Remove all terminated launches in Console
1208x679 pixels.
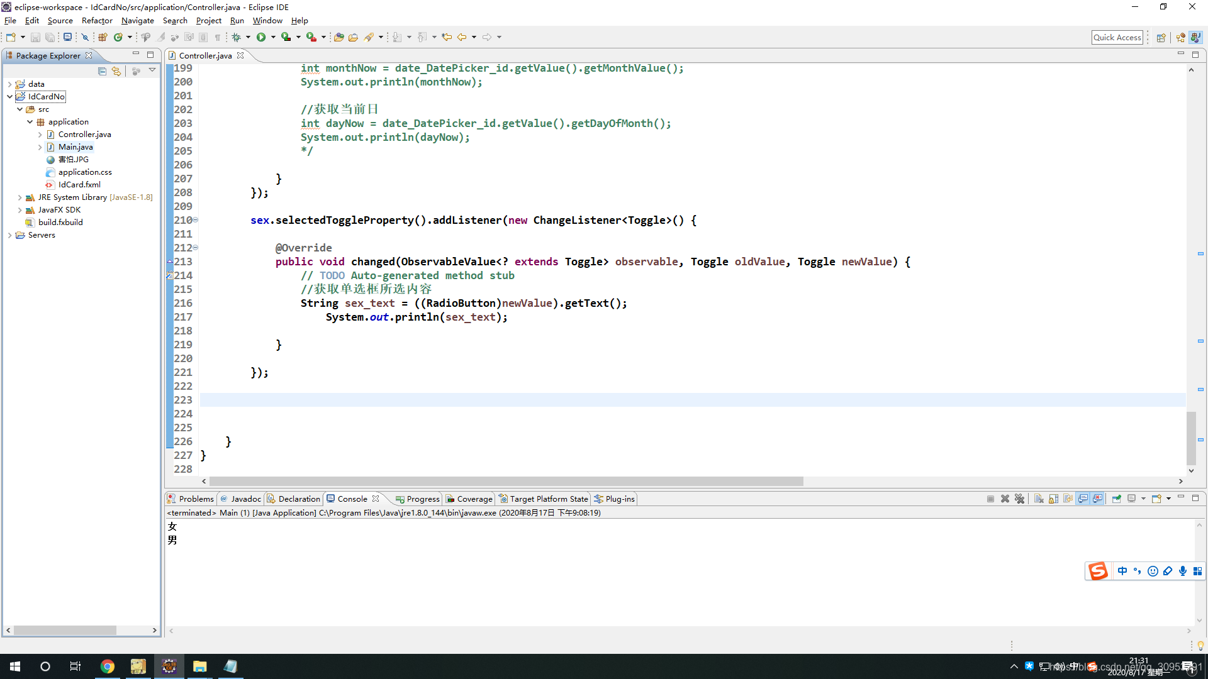pos(1019,499)
